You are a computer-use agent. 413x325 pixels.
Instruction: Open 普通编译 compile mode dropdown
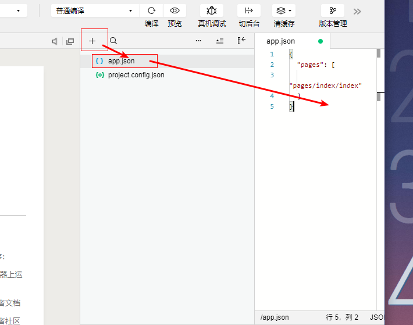pos(95,11)
